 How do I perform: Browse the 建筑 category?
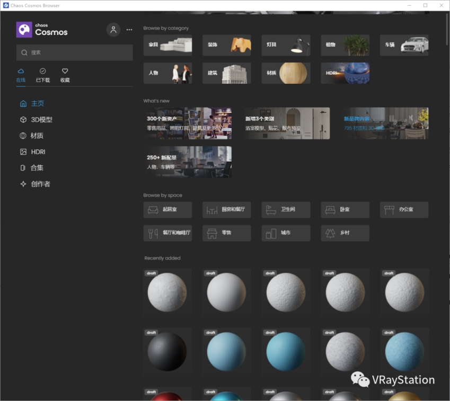227,73
